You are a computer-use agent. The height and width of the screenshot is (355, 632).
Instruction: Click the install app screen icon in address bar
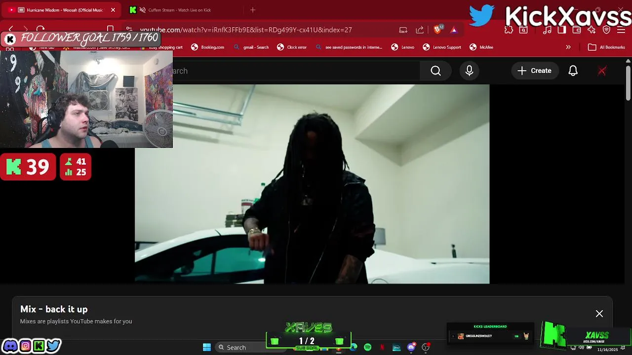[x=403, y=30]
